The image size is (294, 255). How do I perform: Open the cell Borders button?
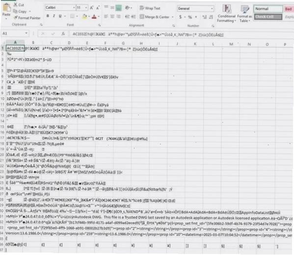(x=72, y=16)
